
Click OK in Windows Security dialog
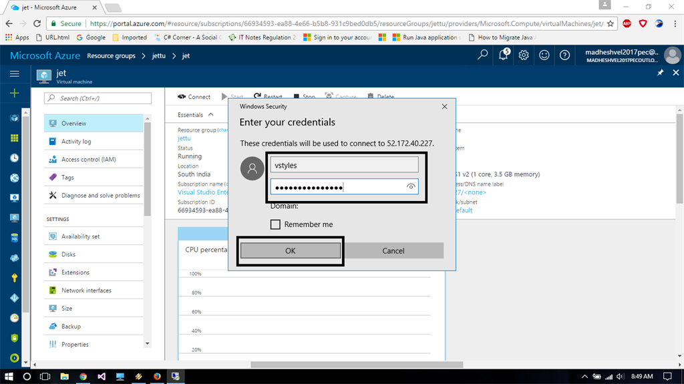pyautogui.click(x=291, y=250)
